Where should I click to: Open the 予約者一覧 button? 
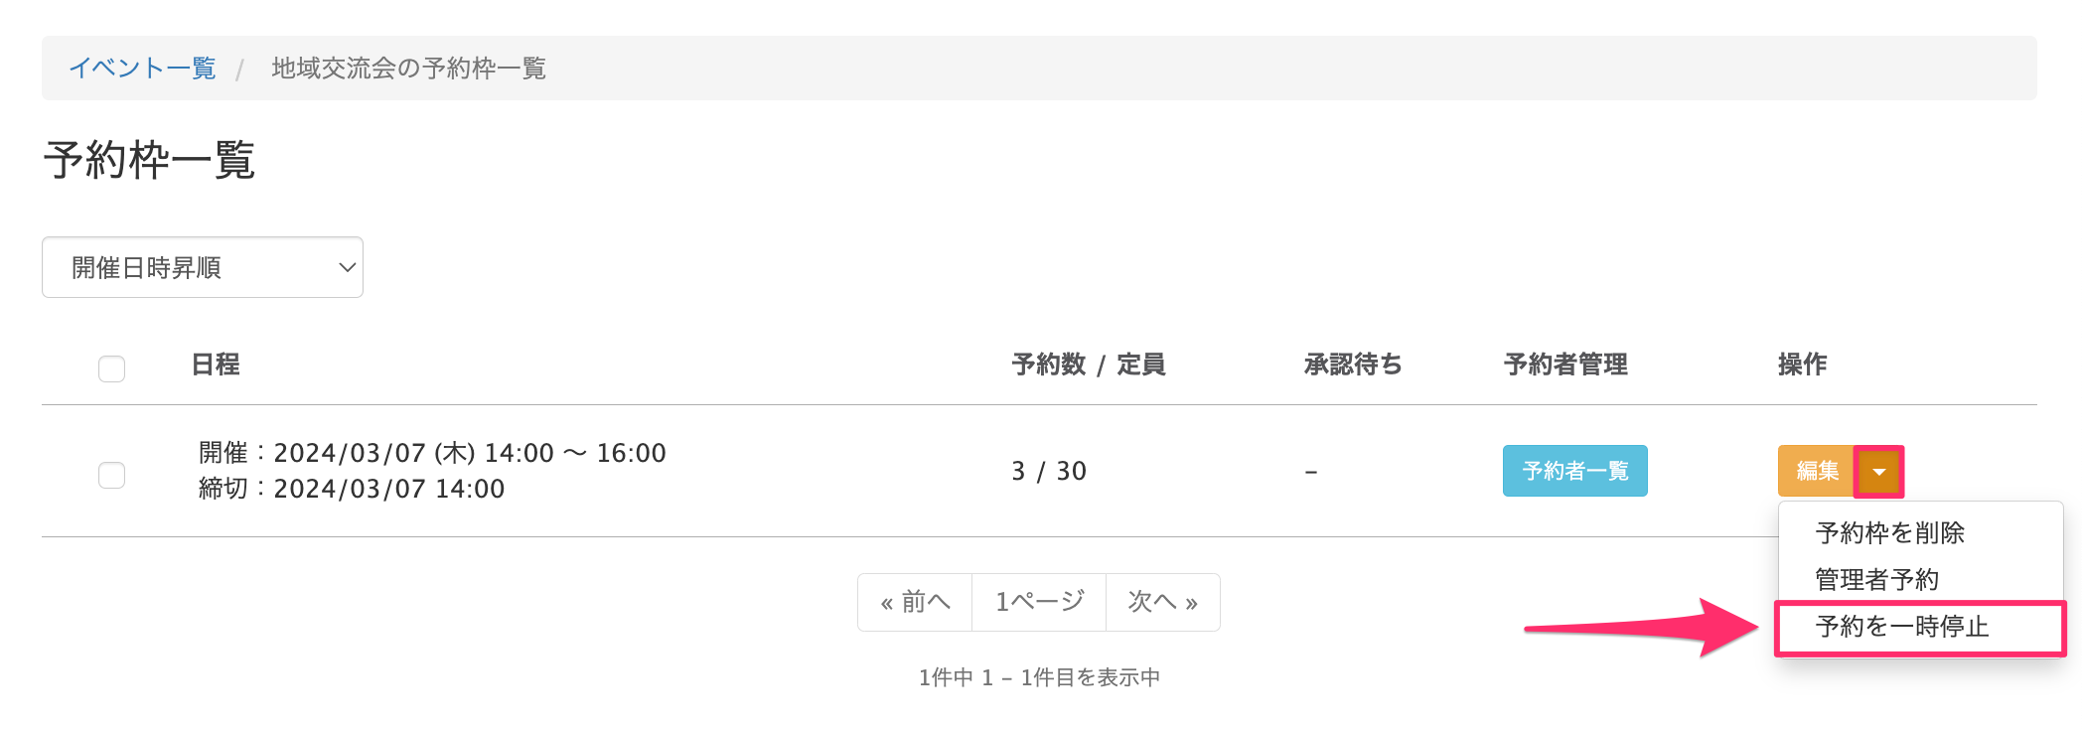coord(1574,471)
